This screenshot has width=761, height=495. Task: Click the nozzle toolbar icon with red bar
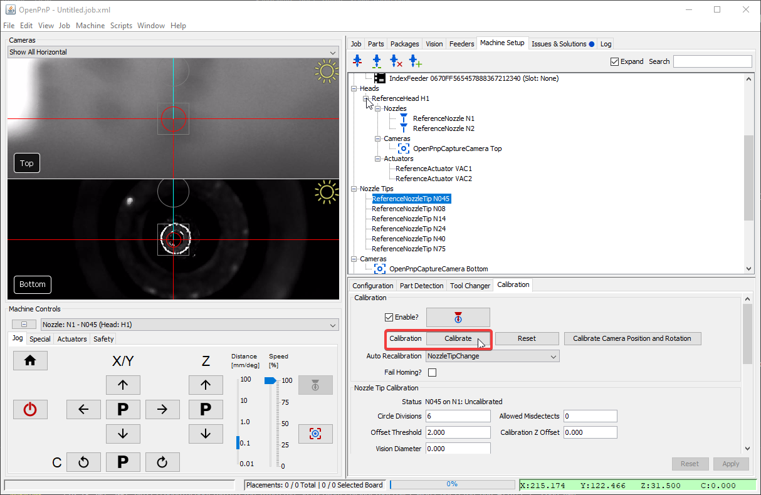[357, 61]
